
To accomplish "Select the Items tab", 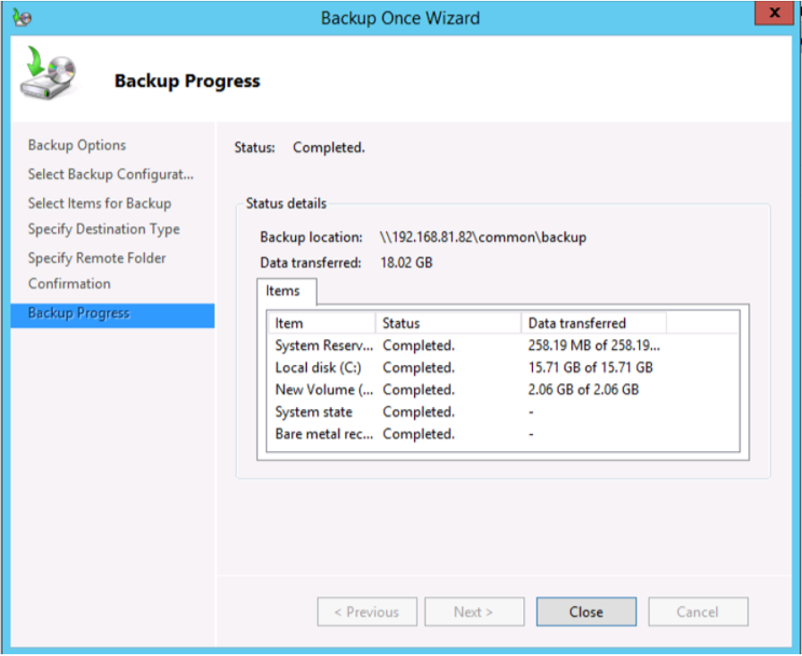I will point(283,291).
